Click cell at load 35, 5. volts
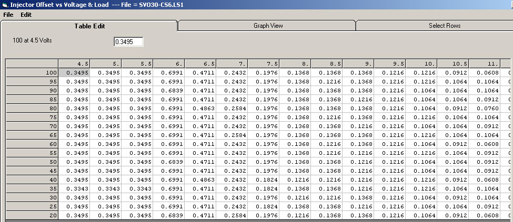Screen dimensions: 513x222 click(x=106, y=189)
